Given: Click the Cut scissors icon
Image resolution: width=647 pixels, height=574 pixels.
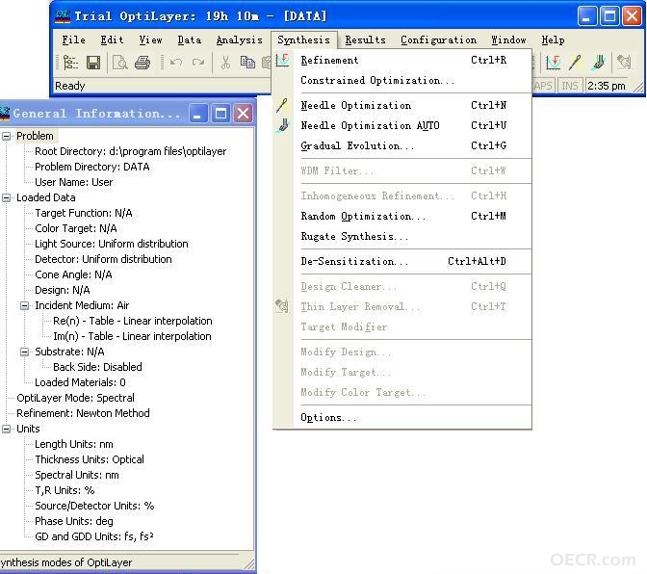Looking at the screenshot, I should pos(225,63).
